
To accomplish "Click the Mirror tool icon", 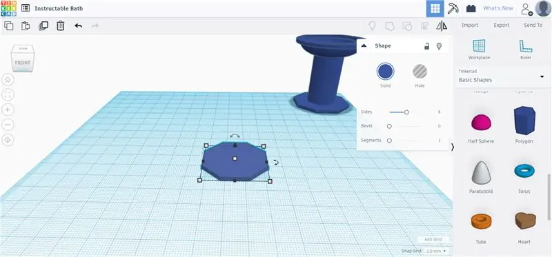I will (x=442, y=25).
